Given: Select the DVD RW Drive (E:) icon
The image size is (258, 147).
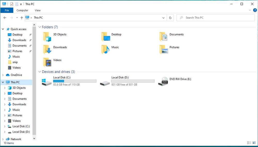Looking at the screenshot, I should click(x=163, y=81).
